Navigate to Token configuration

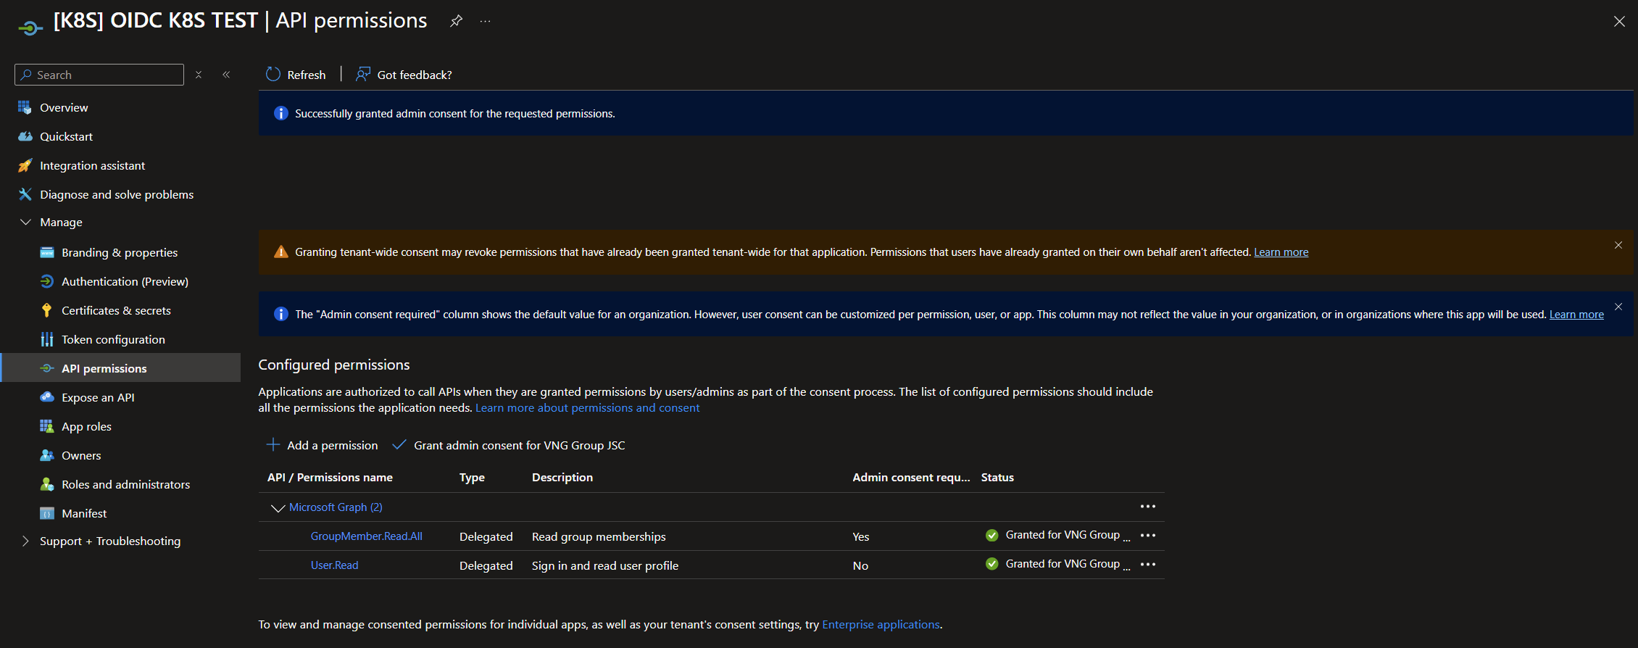(x=113, y=339)
